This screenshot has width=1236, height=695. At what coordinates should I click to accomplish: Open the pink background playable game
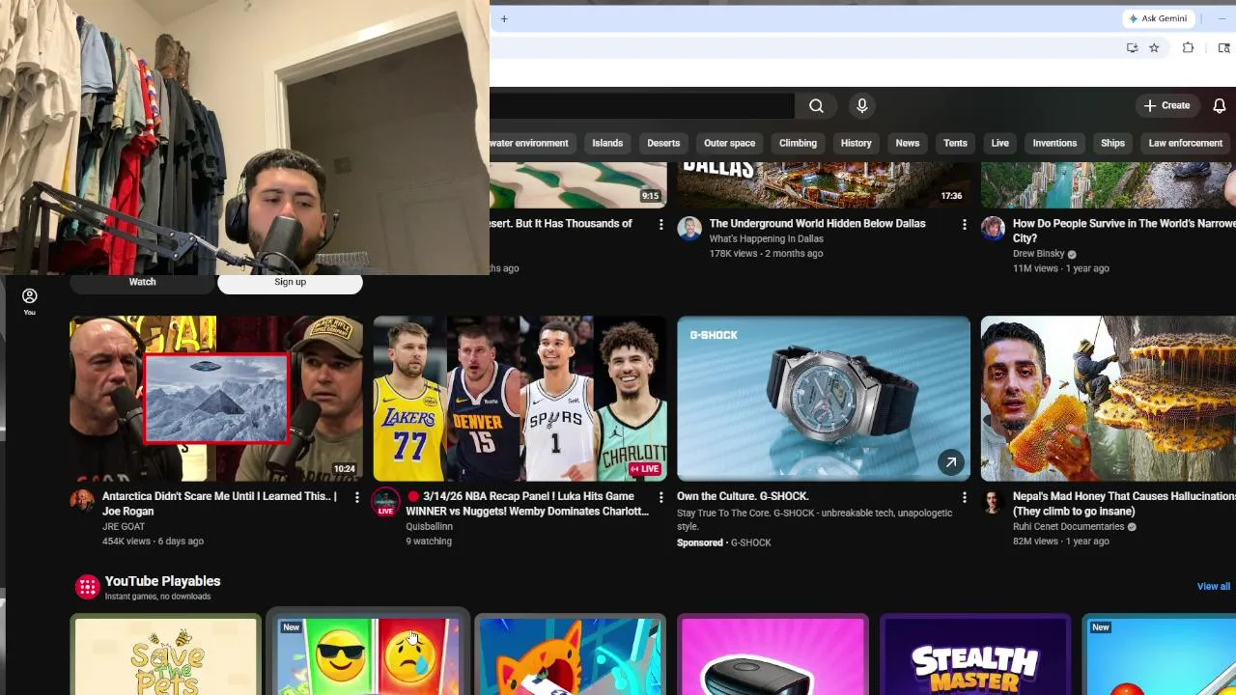tap(772, 655)
